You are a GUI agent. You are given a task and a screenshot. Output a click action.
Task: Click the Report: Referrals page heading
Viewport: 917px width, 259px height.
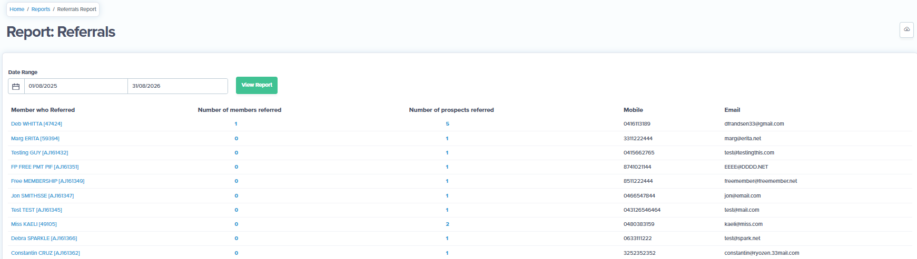[61, 32]
